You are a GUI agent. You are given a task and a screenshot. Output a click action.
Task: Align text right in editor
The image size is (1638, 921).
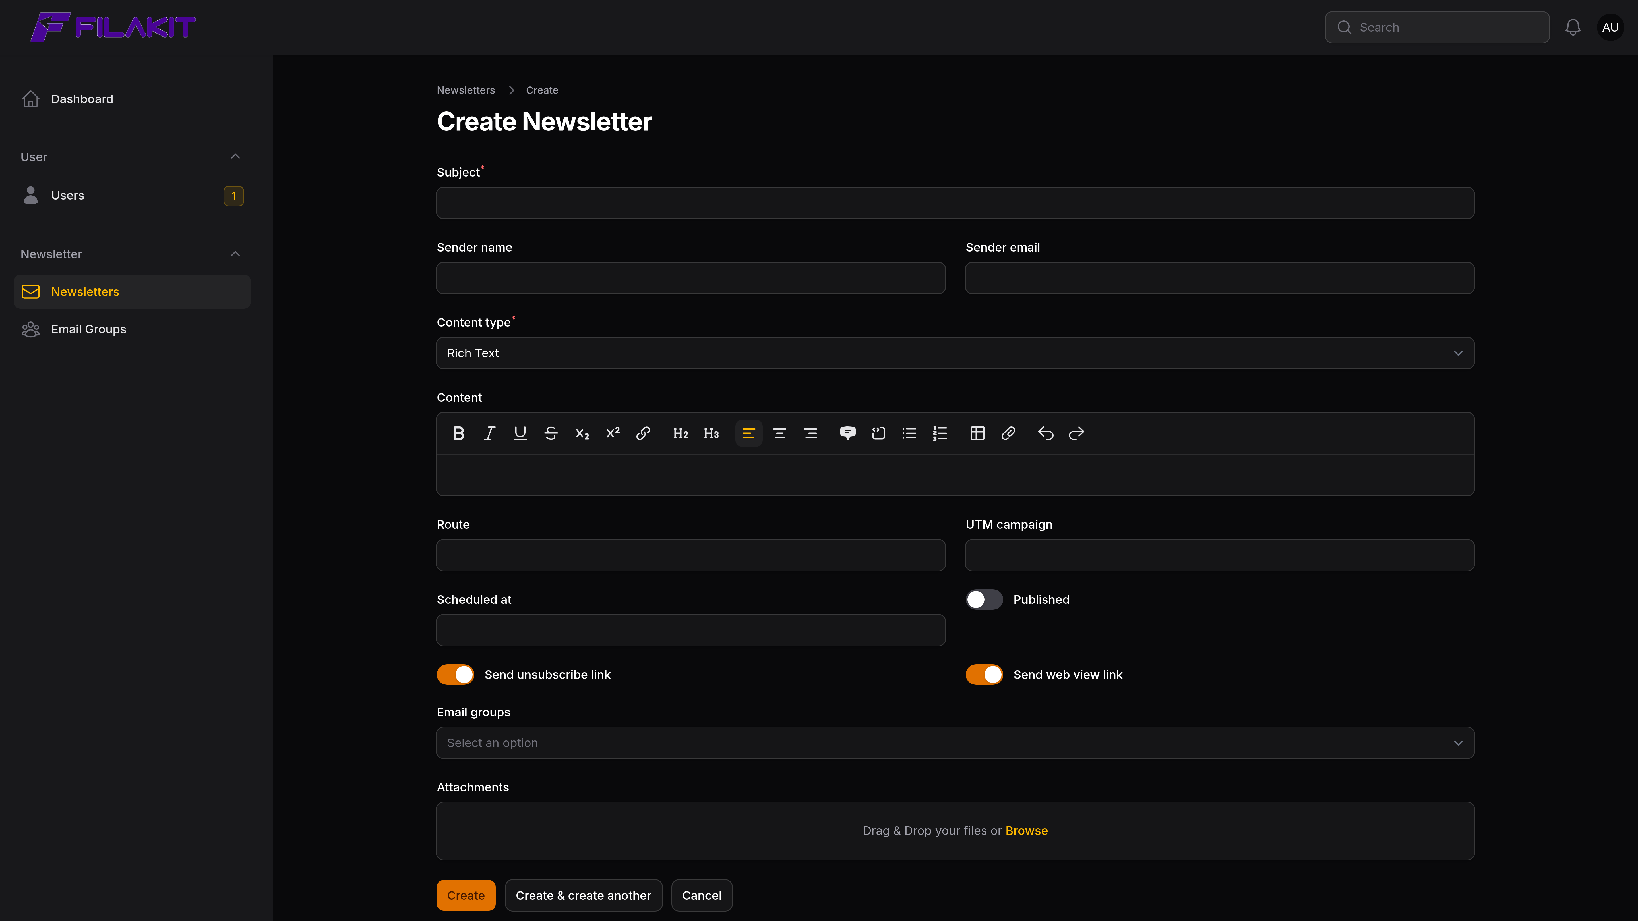tap(810, 433)
